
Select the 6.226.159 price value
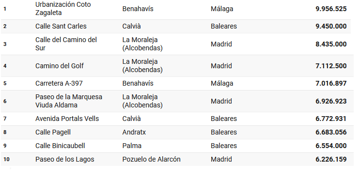pyautogui.click(x=331, y=159)
